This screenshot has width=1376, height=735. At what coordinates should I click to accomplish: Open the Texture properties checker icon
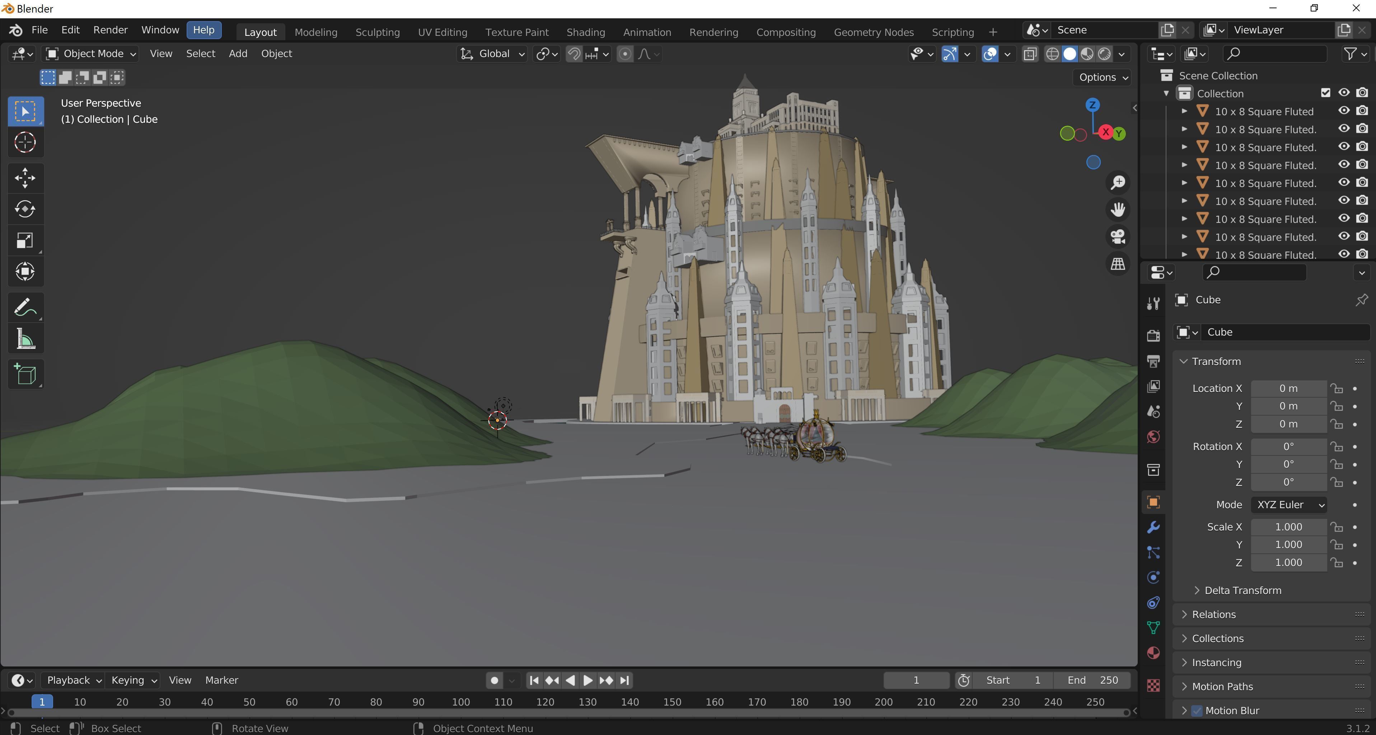click(1153, 685)
